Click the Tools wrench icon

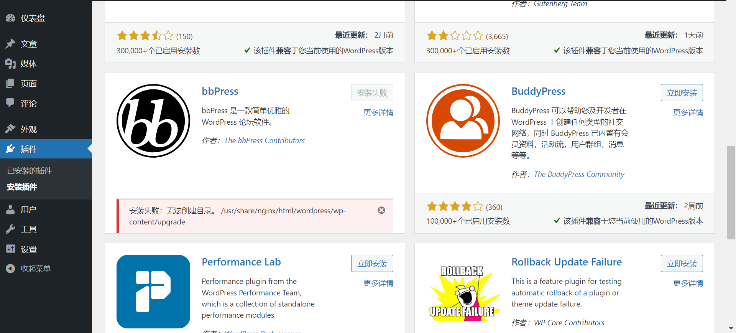point(10,229)
